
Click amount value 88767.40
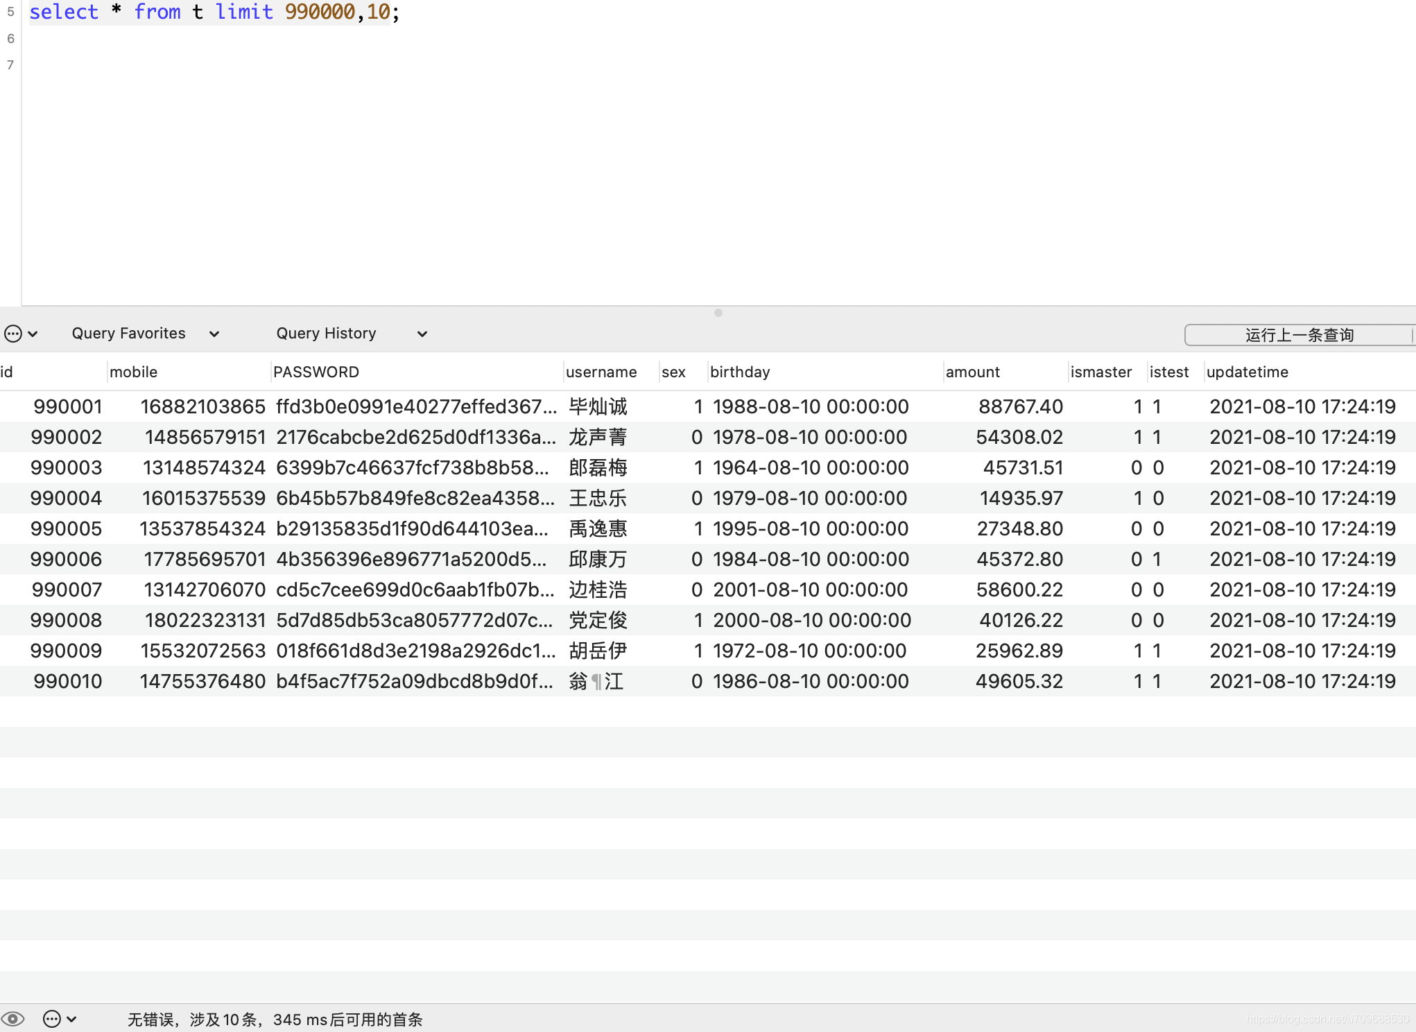1020,406
